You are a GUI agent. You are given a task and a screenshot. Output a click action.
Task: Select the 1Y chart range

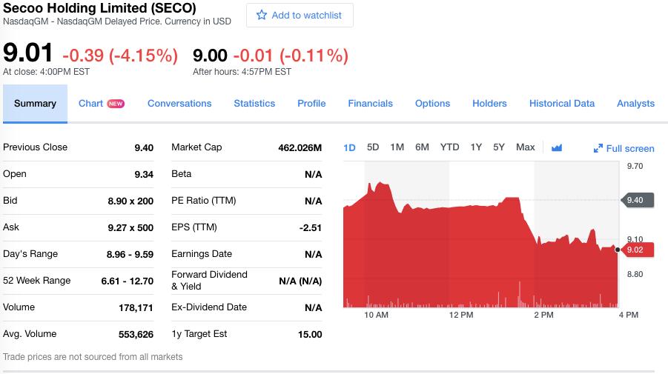coord(476,147)
